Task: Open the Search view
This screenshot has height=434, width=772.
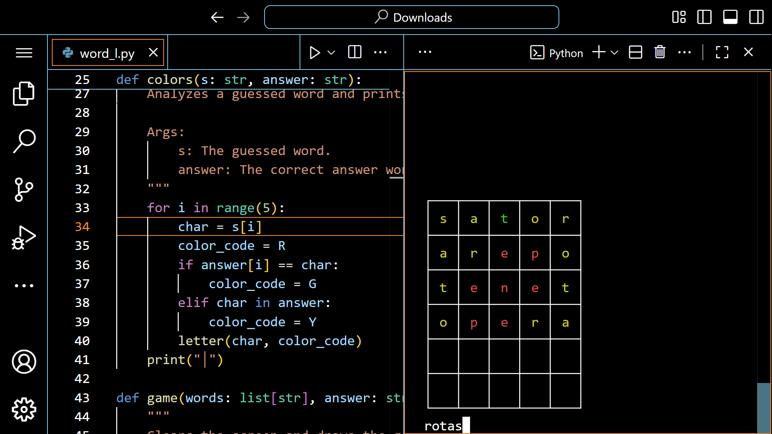Action: click(x=24, y=141)
